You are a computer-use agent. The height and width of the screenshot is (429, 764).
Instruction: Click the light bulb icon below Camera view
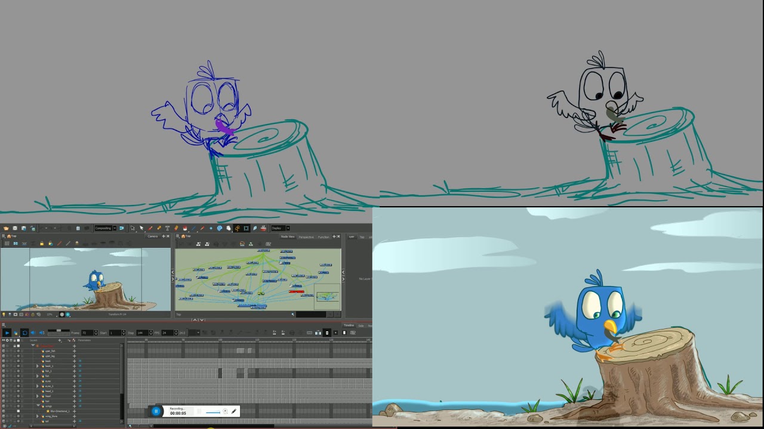[x=4, y=315]
